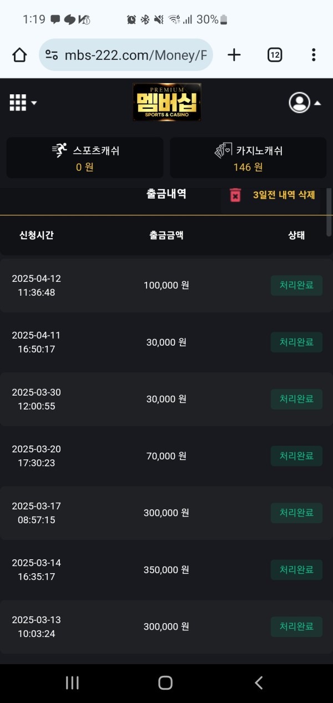Screen dimensions: 333x703
Task: Expand the grid menu dropdown arrow
Action: click(x=33, y=103)
